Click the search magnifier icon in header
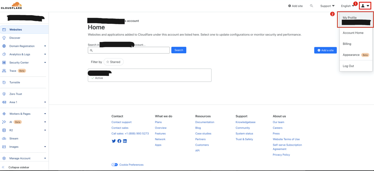 [x=311, y=6]
